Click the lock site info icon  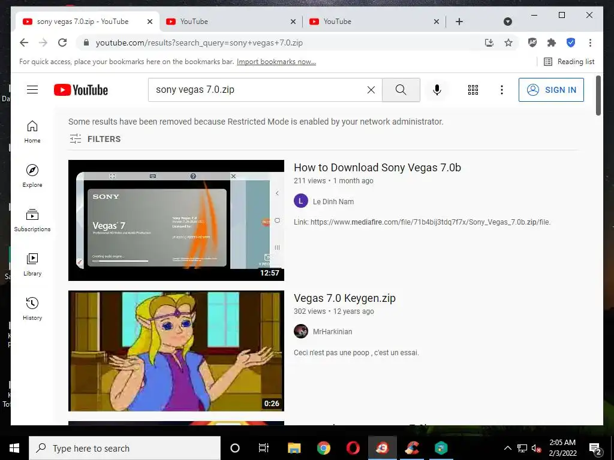click(x=86, y=43)
